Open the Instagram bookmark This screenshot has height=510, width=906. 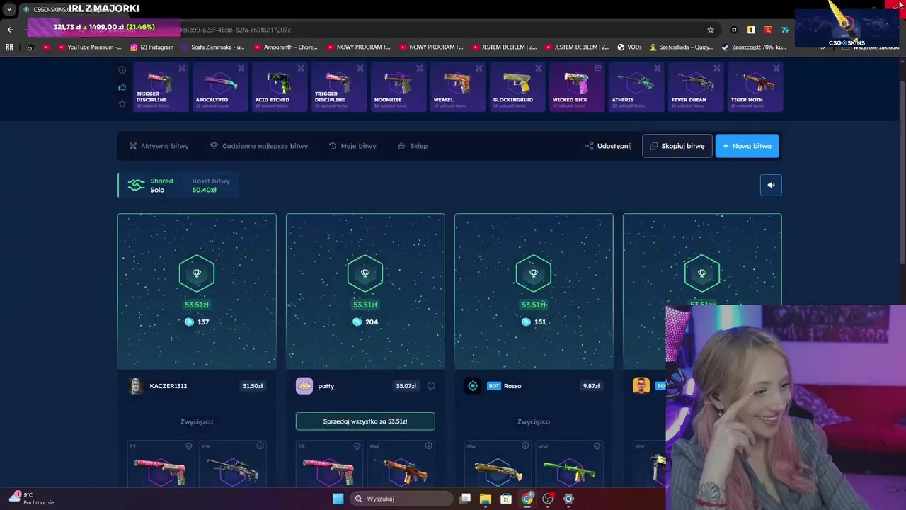[152, 47]
